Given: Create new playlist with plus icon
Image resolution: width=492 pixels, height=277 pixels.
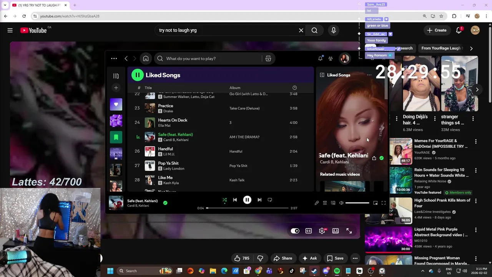Looking at the screenshot, I should 116,88.
